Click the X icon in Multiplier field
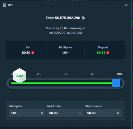 click(42, 113)
